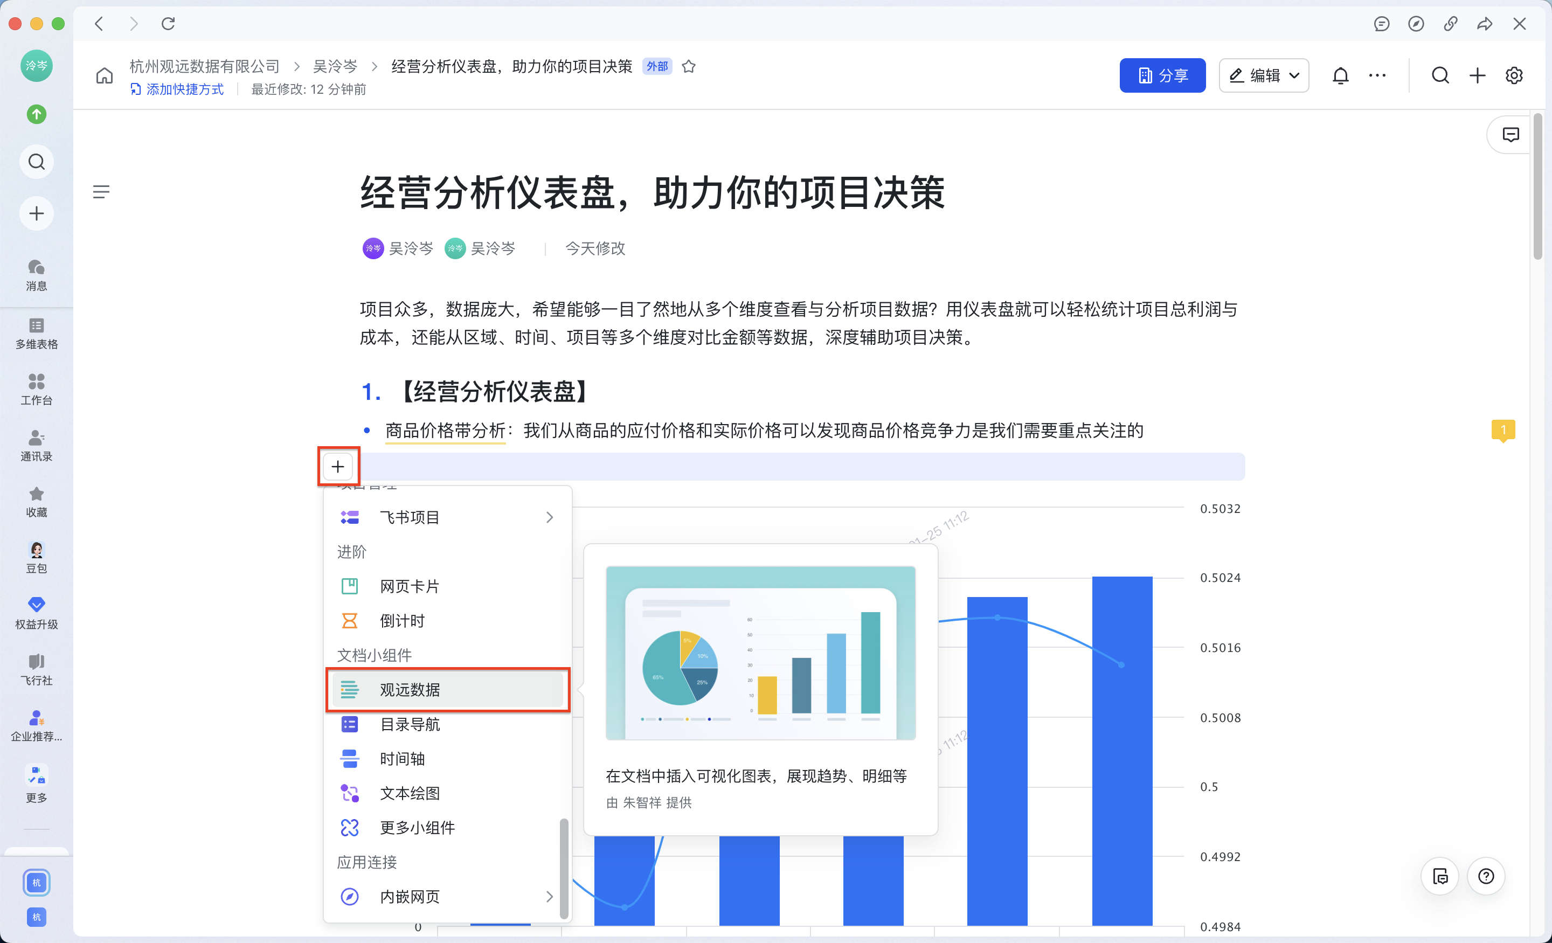Click the document vertical scrollbar

point(1537,186)
